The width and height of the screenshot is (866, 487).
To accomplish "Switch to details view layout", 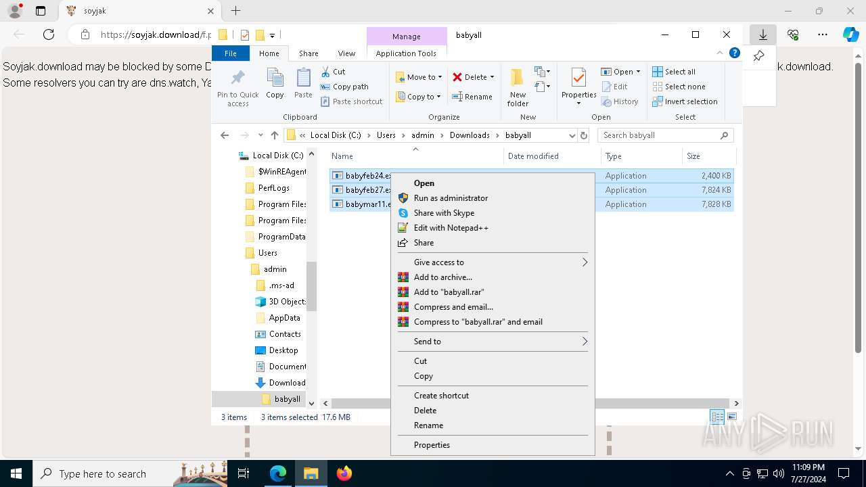I will click(x=717, y=417).
